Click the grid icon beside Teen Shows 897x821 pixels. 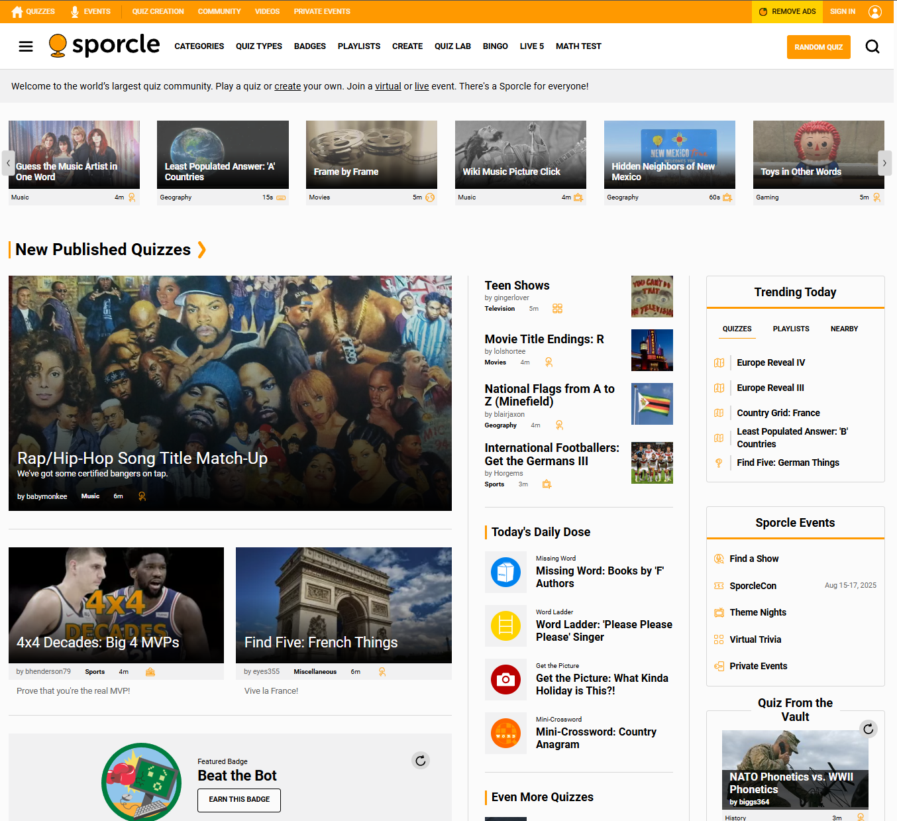click(x=557, y=308)
